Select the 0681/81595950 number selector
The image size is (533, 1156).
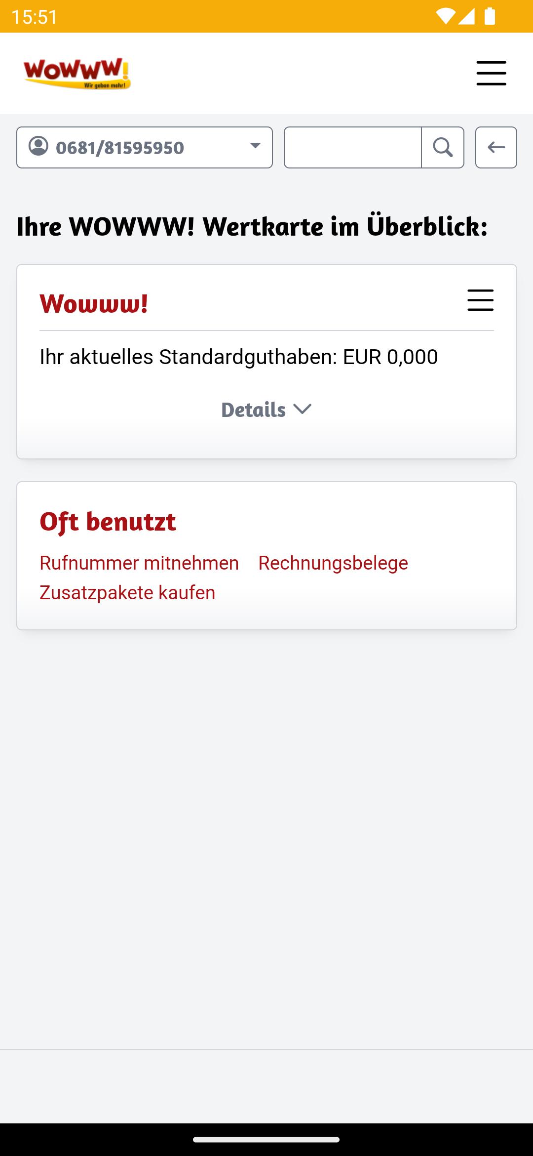pos(145,148)
